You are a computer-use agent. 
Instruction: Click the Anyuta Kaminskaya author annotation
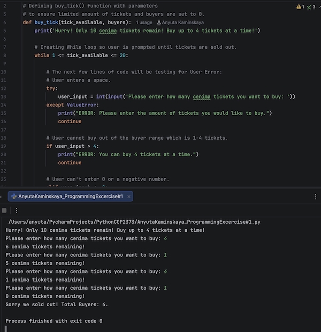pos(183,22)
